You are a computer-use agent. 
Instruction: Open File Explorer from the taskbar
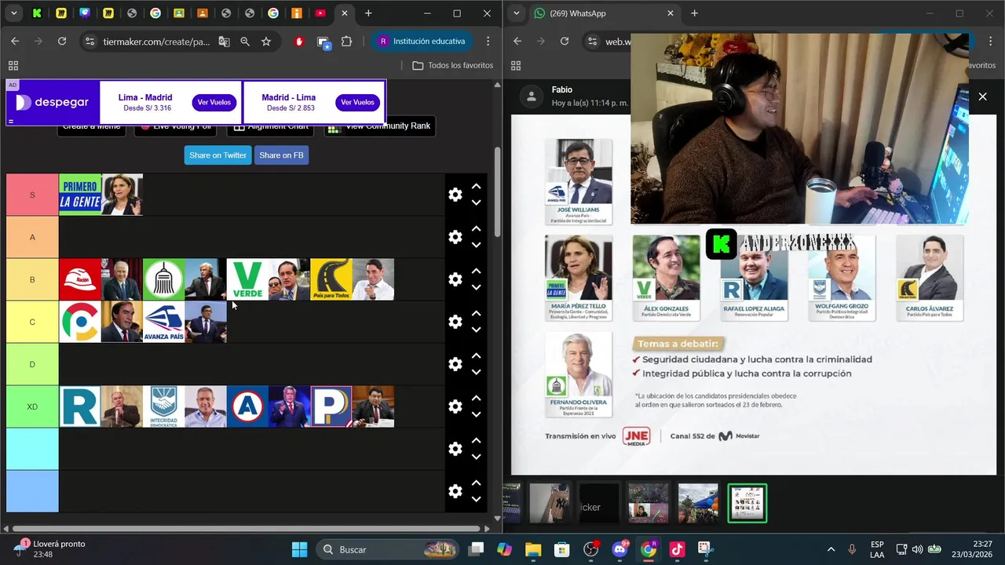pos(533,549)
